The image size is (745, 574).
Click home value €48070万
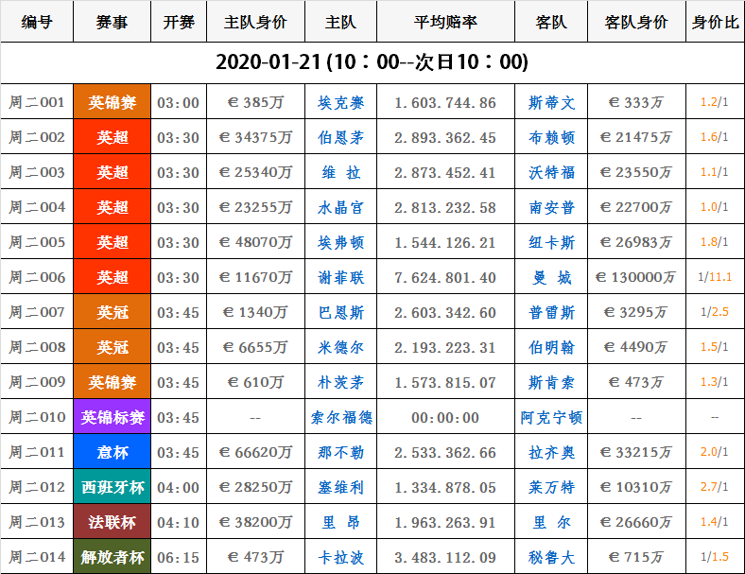pyautogui.click(x=255, y=242)
